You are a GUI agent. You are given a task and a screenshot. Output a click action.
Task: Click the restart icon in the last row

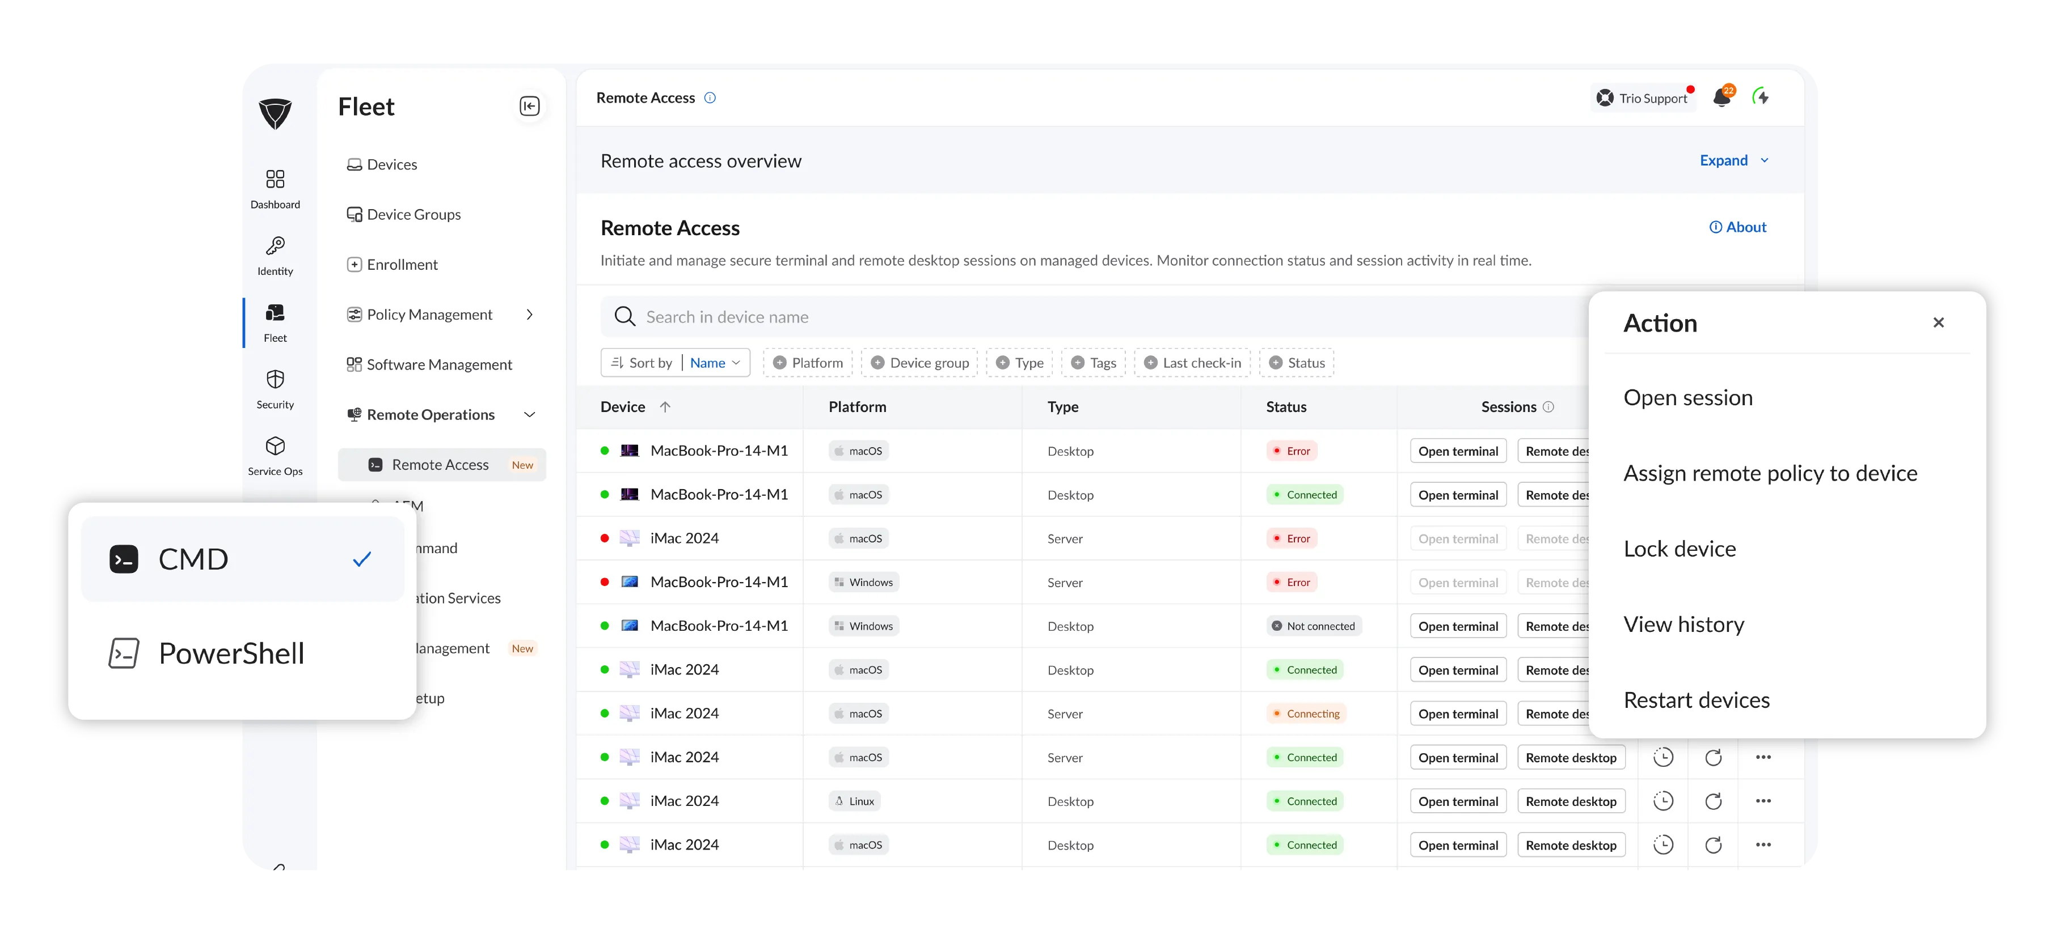(1714, 845)
